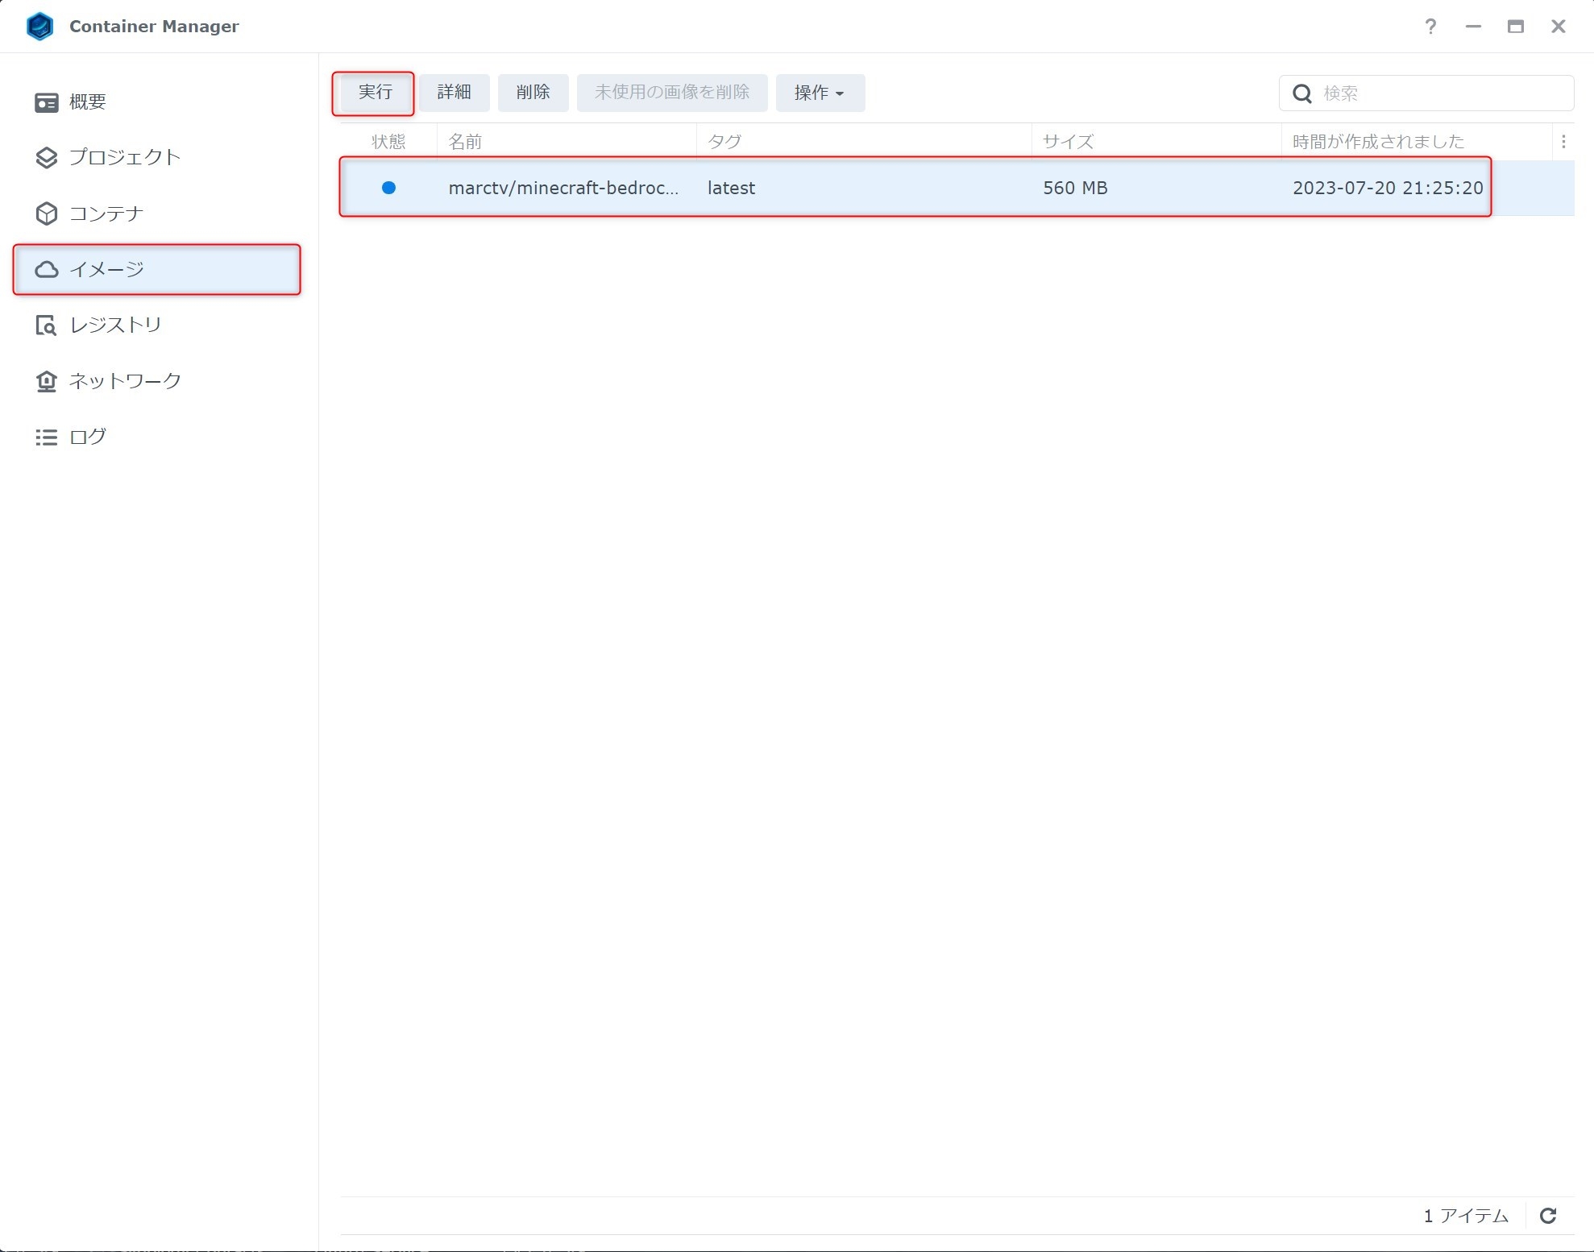1594x1252 pixels.
Task: Open the Network (ネットワーク) house icon
Action: pos(46,381)
